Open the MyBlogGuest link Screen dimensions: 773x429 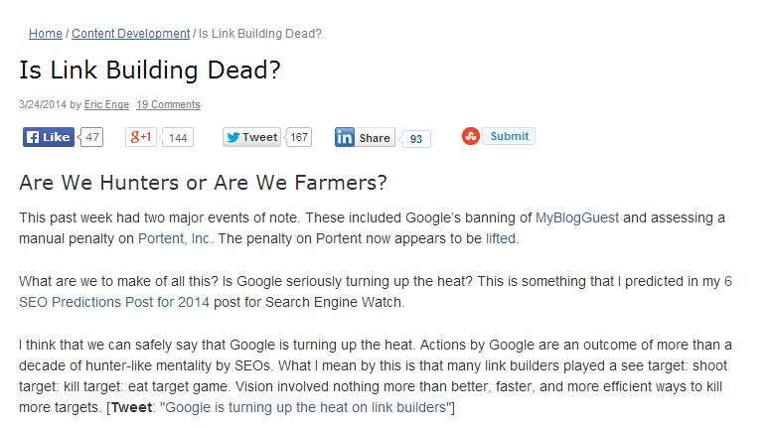pyautogui.click(x=577, y=217)
